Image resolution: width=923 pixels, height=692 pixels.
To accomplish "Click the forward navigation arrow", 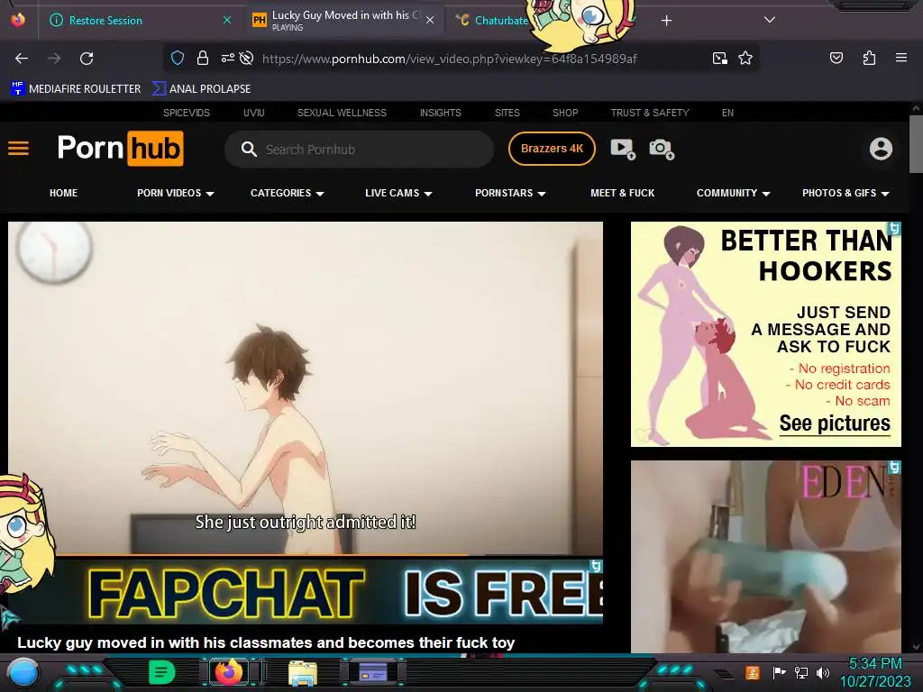I will pos(54,59).
